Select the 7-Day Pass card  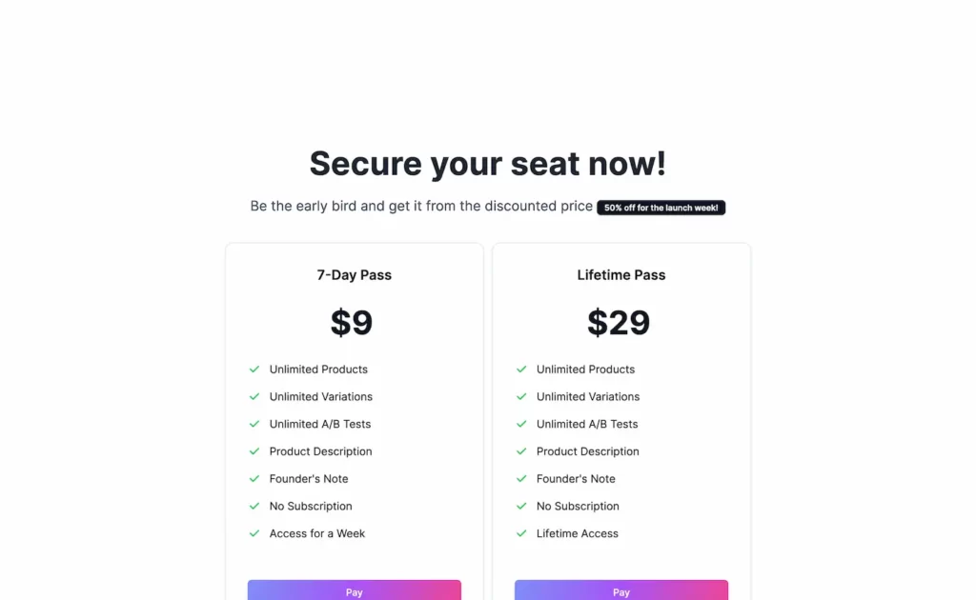(x=354, y=419)
